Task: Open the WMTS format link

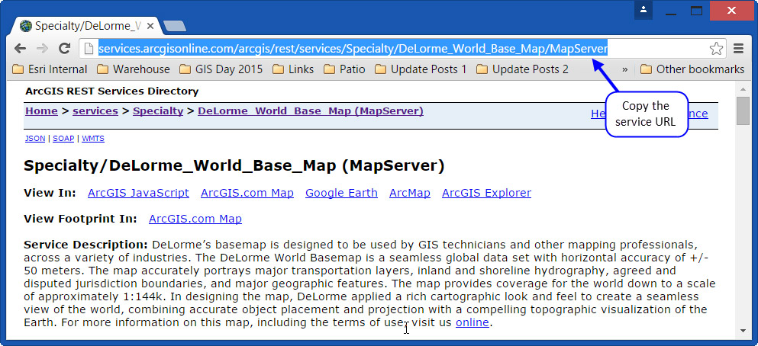Action: pos(93,139)
